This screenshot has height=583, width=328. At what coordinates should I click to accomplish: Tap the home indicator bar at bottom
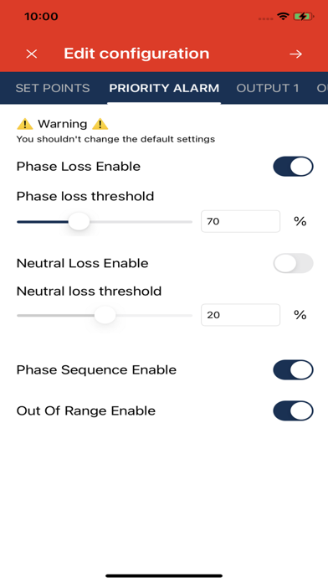pyautogui.click(x=164, y=575)
